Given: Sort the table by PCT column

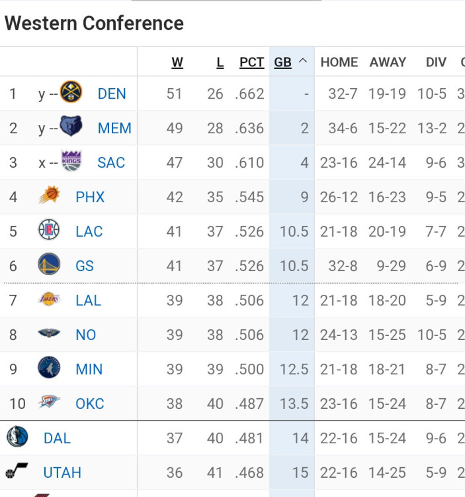Looking at the screenshot, I should point(251,62).
